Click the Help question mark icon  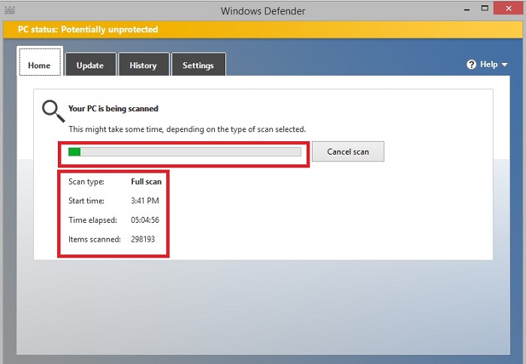(x=472, y=65)
